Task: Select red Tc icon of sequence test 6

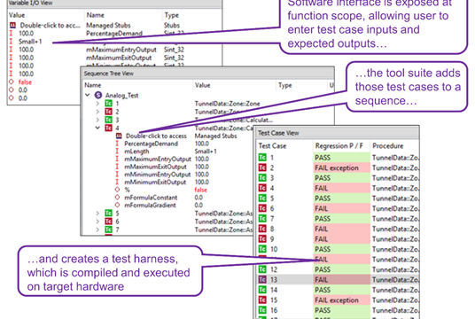Action: point(108,222)
